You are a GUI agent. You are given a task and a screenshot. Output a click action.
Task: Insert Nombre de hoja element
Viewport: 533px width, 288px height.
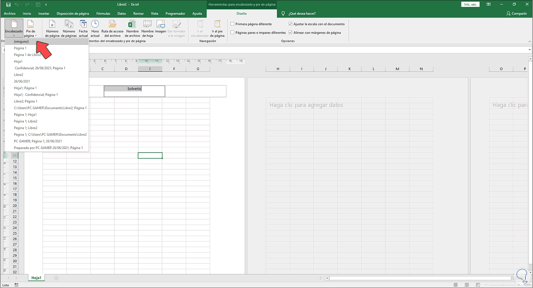point(147,28)
